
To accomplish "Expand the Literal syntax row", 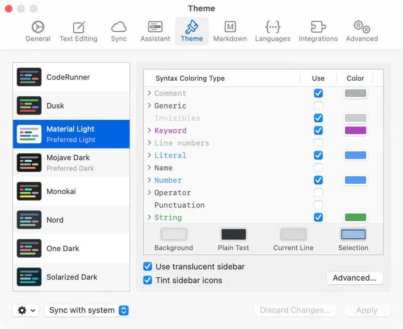I will (x=150, y=155).
